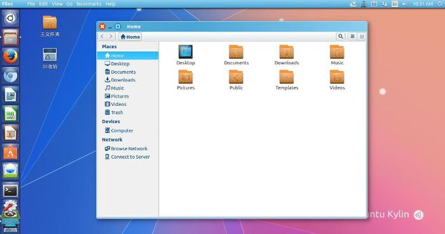This screenshot has height=234, width=445.
Task: Go back with the left arrow
Action: click(x=102, y=37)
